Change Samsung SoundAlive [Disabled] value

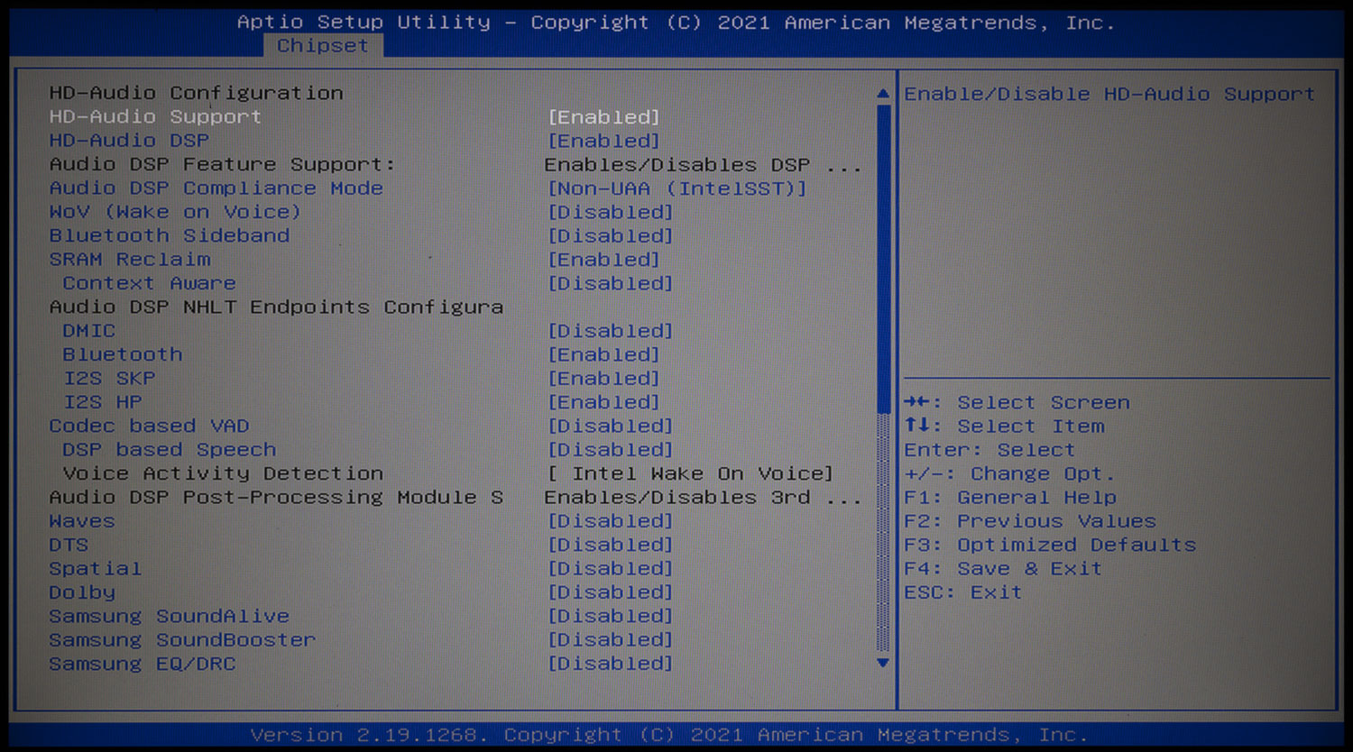[x=611, y=616]
